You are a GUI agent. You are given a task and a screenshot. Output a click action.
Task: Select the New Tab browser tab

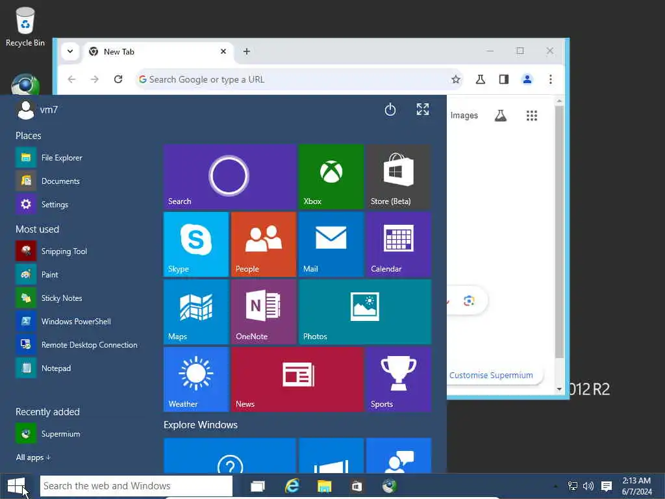coord(158,52)
